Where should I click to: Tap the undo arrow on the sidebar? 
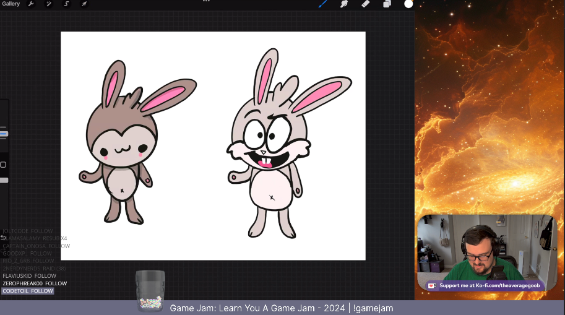(3, 238)
